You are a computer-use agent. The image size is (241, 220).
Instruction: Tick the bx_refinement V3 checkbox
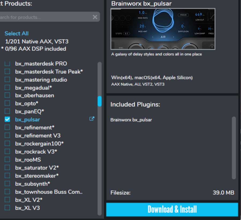click(x=7, y=135)
